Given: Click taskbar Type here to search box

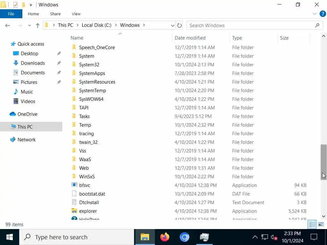Looking at the screenshot, I should (x=77, y=237).
